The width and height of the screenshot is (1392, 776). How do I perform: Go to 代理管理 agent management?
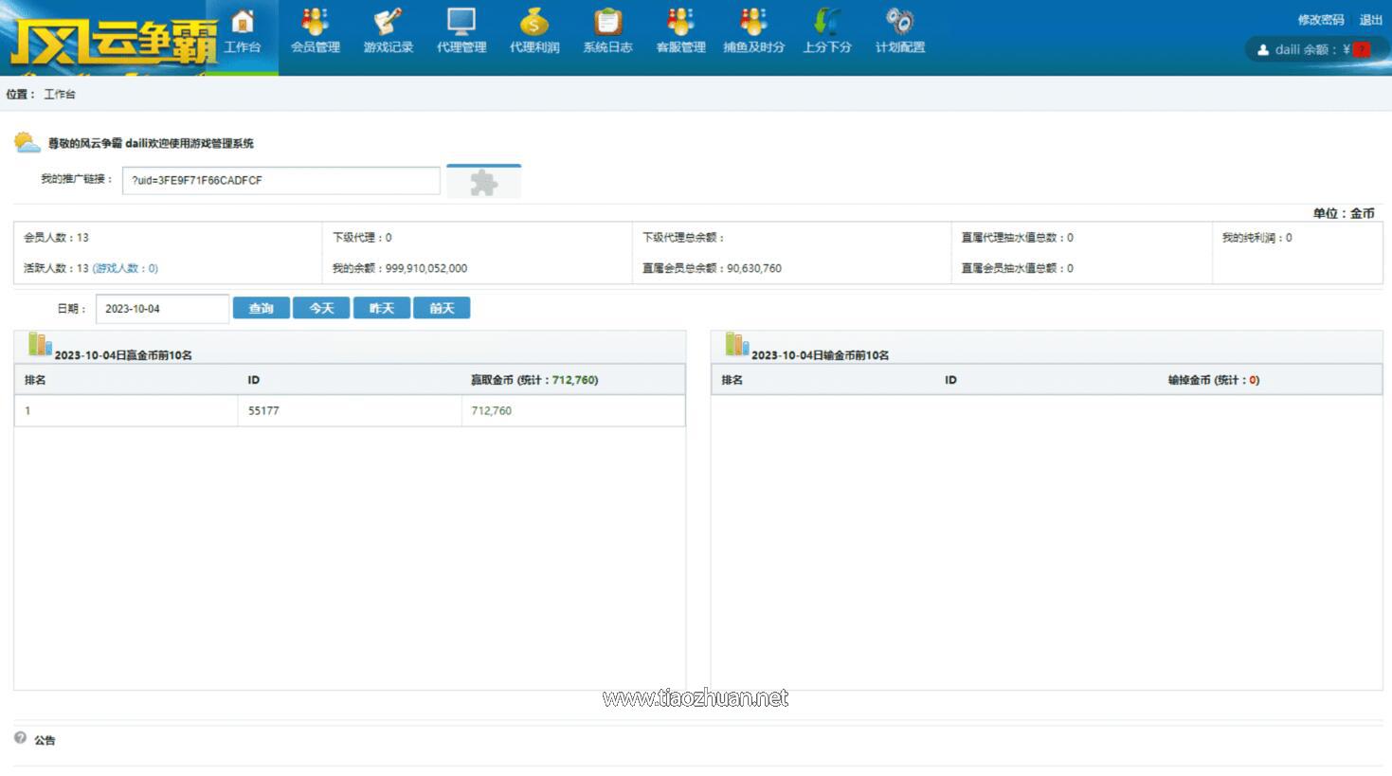tap(461, 30)
